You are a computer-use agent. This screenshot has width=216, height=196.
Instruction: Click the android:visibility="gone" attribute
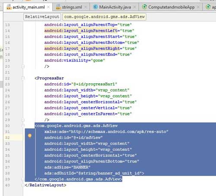pos(75,60)
